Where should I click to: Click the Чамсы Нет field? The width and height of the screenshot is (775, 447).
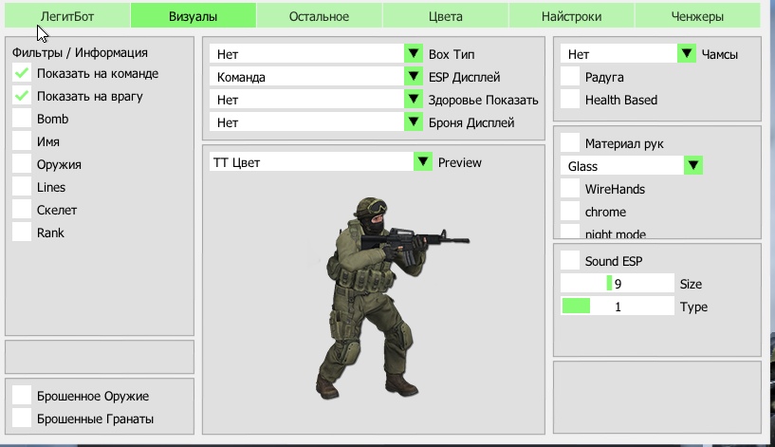pos(618,54)
